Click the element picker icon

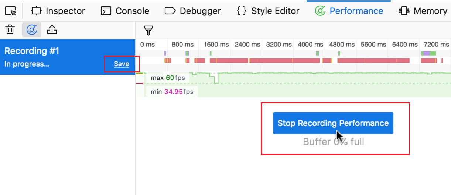[x=11, y=11]
